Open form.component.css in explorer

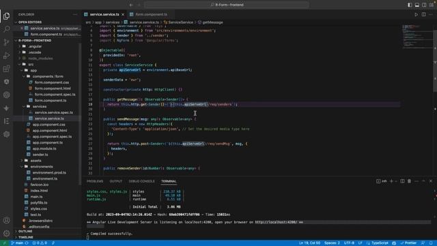click(52, 83)
